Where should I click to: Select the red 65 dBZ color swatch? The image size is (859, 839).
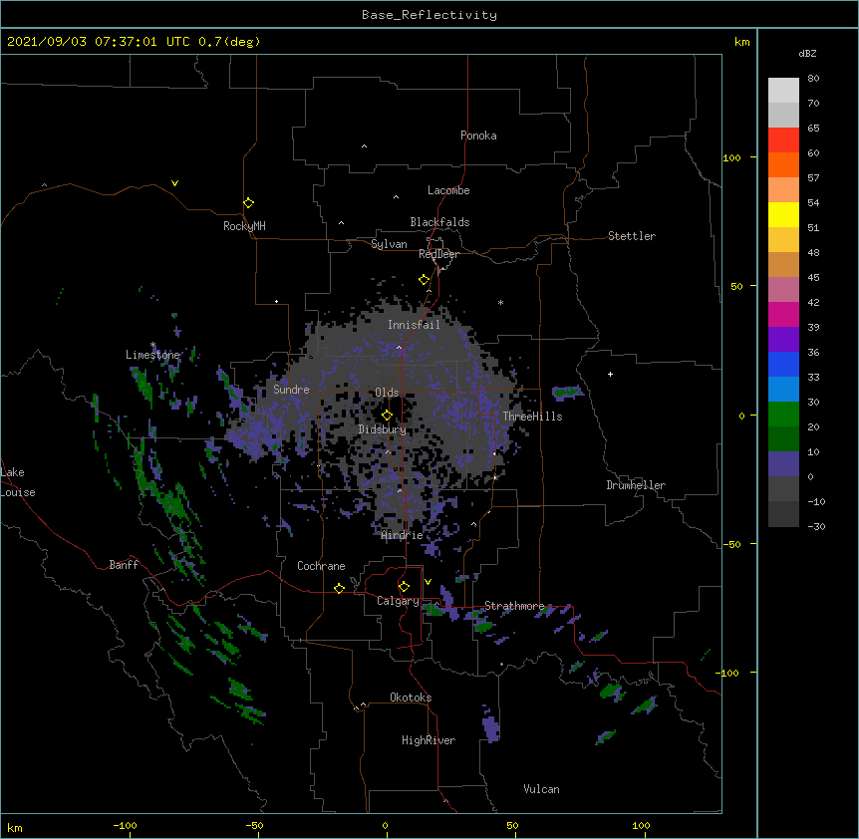point(783,140)
